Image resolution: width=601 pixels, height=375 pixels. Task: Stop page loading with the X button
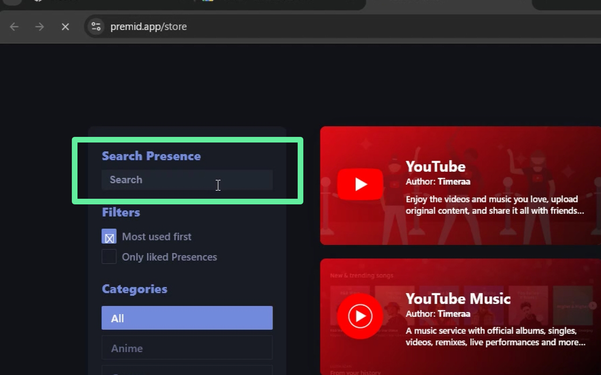click(65, 26)
